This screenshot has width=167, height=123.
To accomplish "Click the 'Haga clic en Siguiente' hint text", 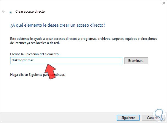I will pos(38,75).
